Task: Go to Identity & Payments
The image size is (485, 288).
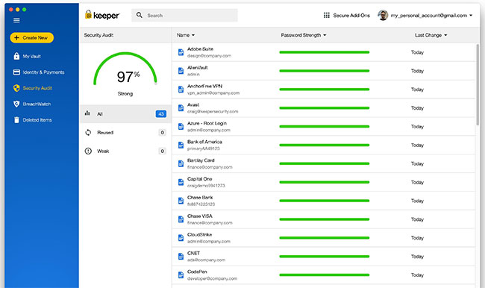Action: click(x=39, y=72)
